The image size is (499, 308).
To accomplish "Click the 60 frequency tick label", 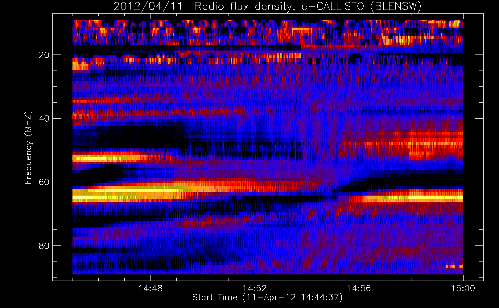I will [44, 182].
